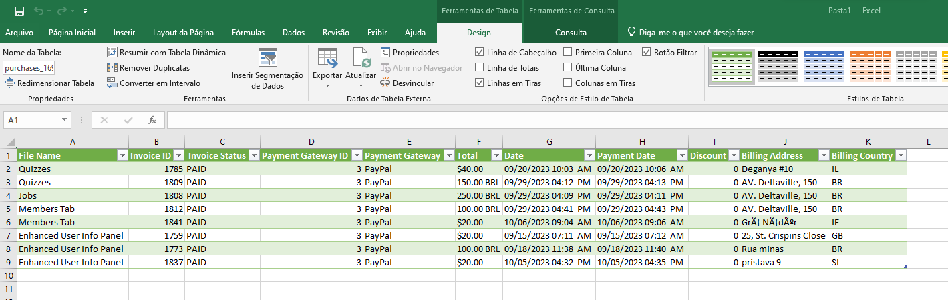The height and width of the screenshot is (300, 948).
Task: Disable the Linha de Cabeçalho checkbox
Action: [480, 53]
